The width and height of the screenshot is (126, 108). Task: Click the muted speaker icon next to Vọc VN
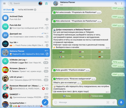pos(17,42)
